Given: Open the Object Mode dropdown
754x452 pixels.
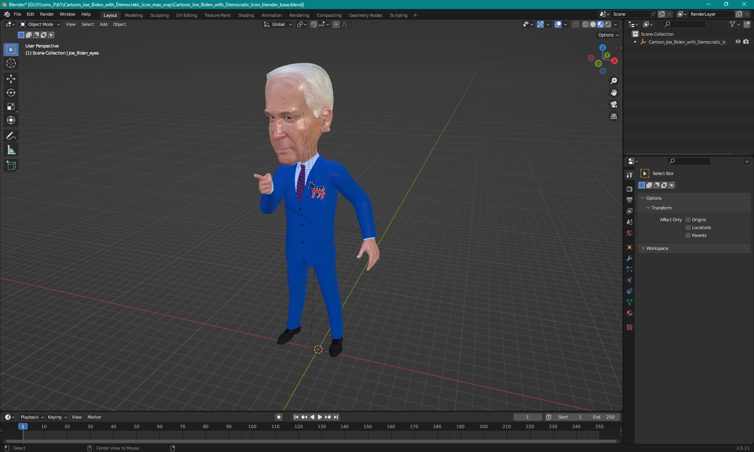Looking at the screenshot, I should 40,24.
